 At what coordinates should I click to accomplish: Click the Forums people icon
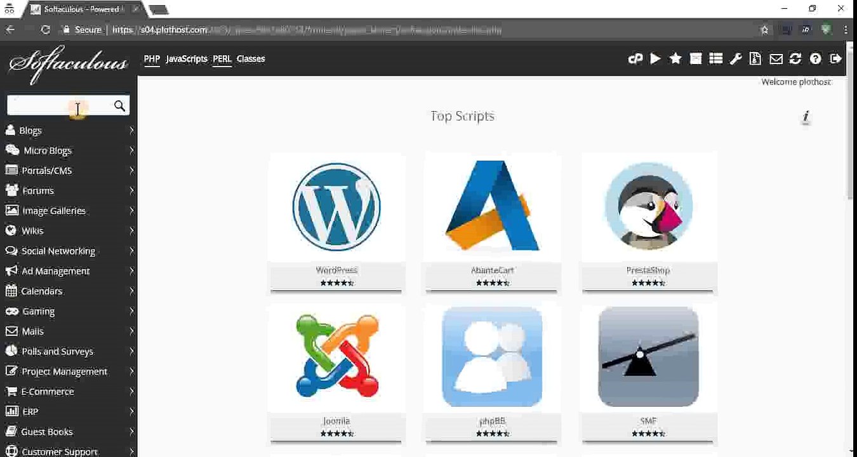pyautogui.click(x=11, y=190)
